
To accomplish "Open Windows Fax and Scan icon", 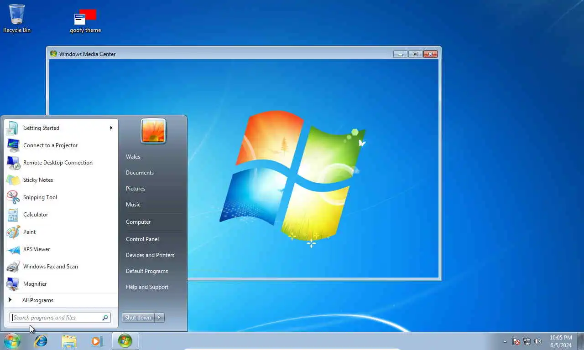I will click(x=13, y=267).
